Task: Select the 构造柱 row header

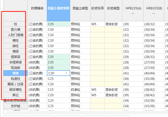Action: 16,79
